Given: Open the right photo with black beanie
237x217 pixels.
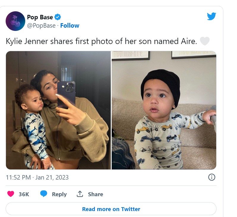Looking at the screenshot, I should coord(164,110).
